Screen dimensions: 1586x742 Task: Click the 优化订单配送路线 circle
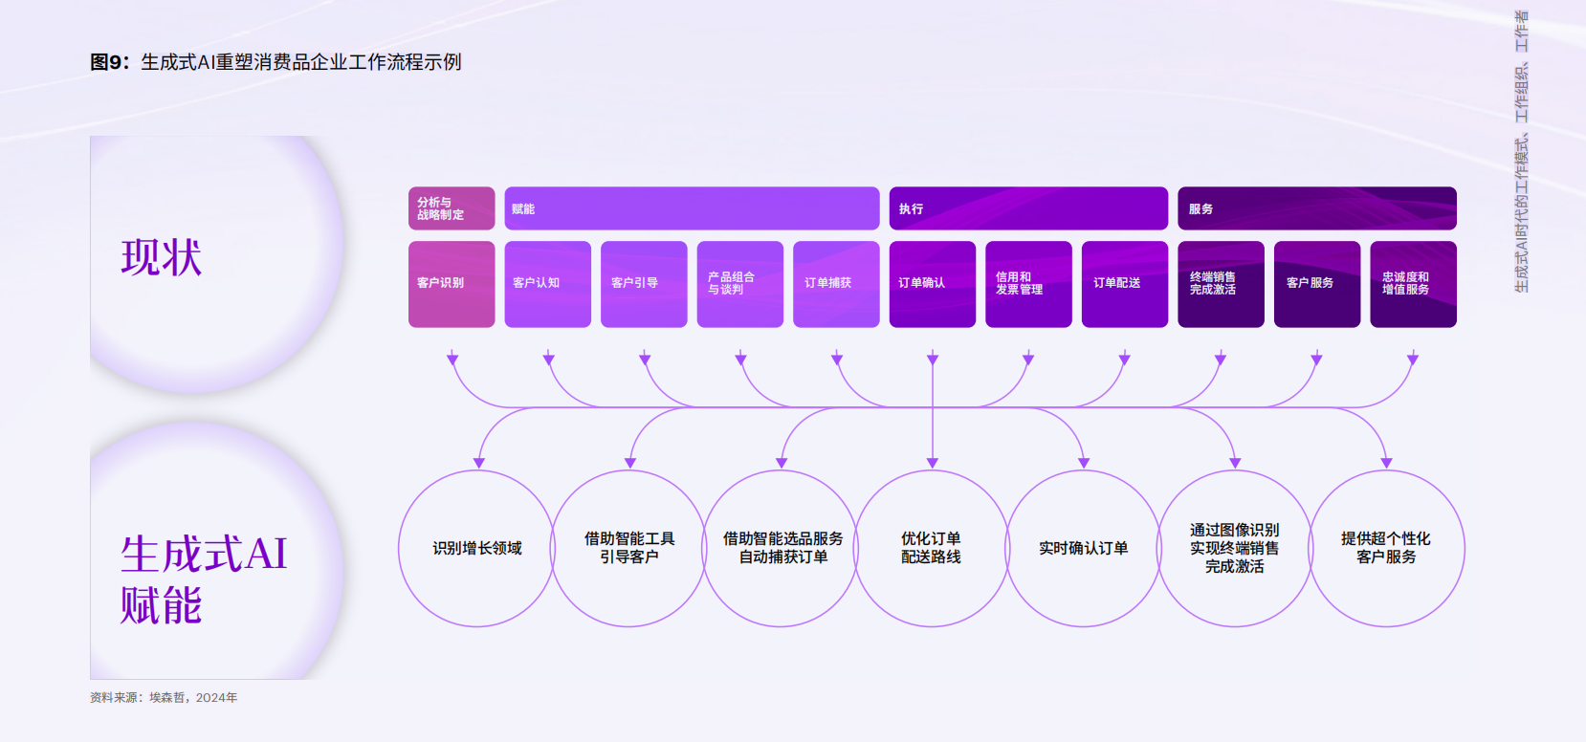(x=932, y=548)
